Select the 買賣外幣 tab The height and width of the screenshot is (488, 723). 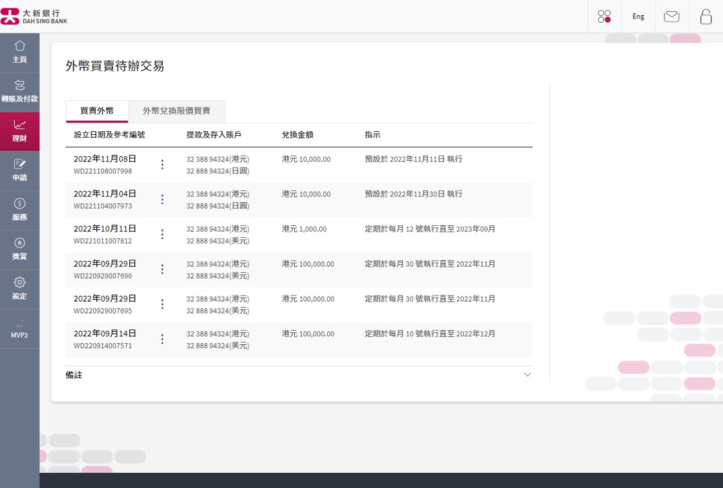tap(97, 112)
